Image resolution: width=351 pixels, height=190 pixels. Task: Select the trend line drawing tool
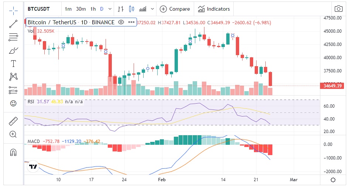tap(13, 24)
